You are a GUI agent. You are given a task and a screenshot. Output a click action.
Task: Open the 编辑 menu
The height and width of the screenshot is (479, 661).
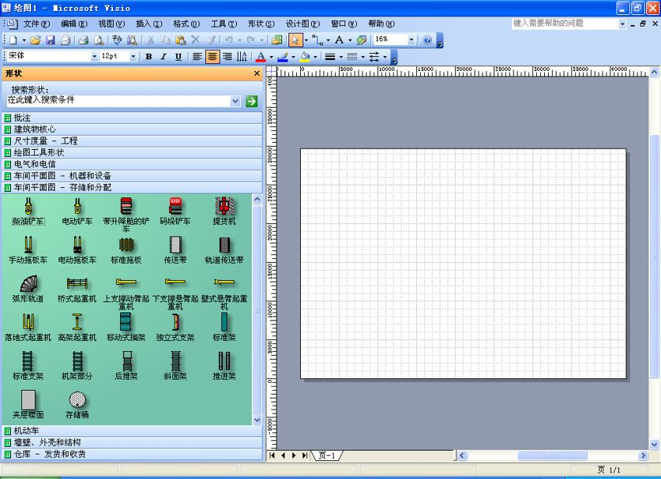click(74, 24)
